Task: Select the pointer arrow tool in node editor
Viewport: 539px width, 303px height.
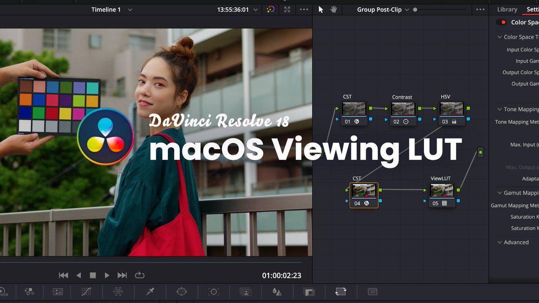Action: pyautogui.click(x=321, y=9)
